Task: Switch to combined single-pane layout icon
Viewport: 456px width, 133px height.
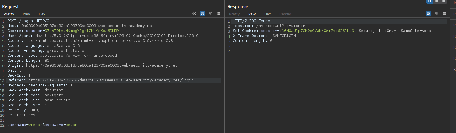Action: 443,1
